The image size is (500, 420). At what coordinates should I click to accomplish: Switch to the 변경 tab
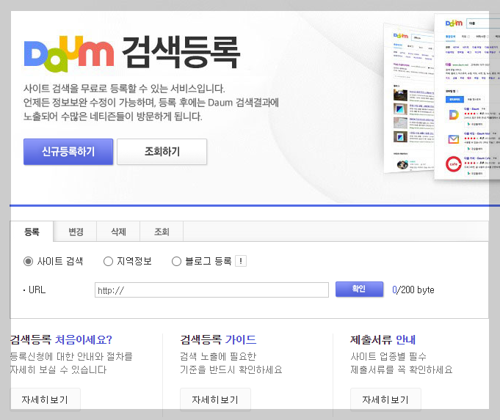coord(76,232)
